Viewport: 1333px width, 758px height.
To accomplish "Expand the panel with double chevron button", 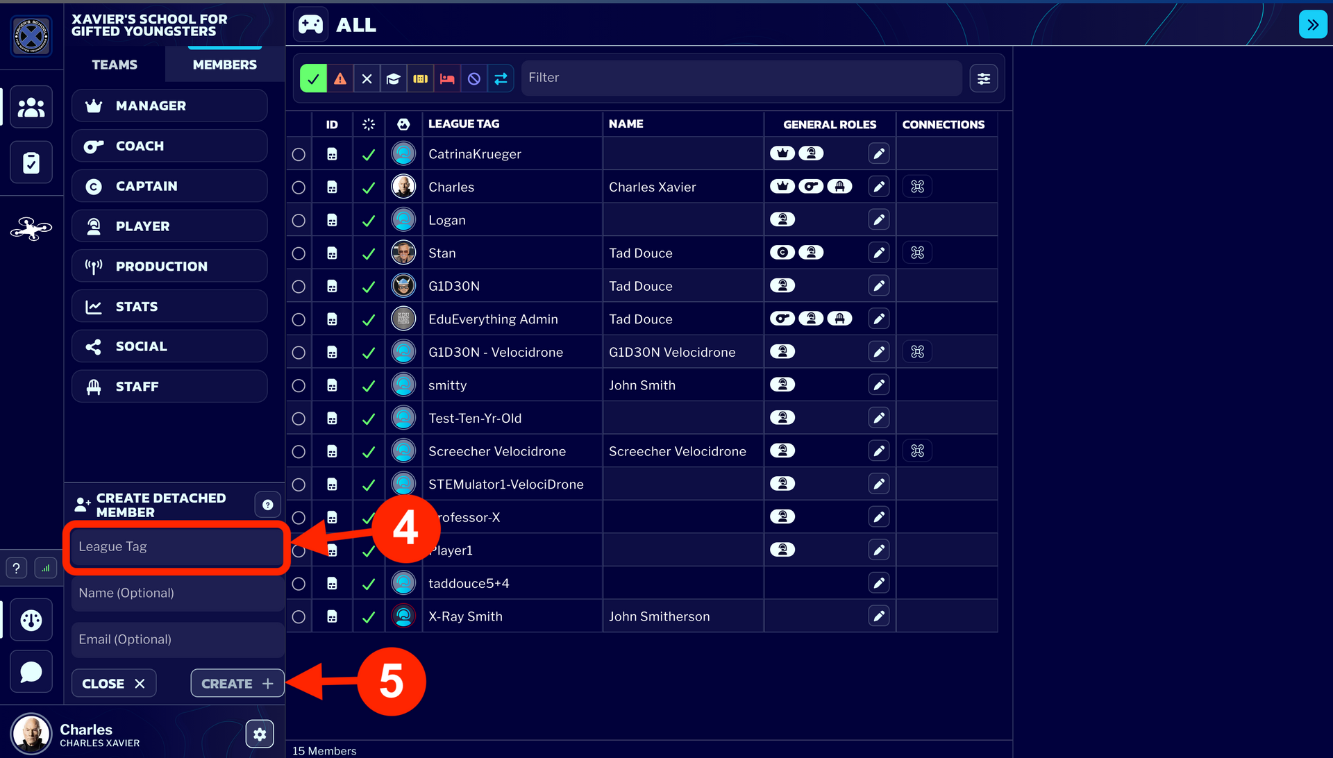I will tap(1312, 25).
